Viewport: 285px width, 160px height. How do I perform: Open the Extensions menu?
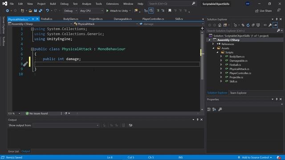click(x=112, y=4)
